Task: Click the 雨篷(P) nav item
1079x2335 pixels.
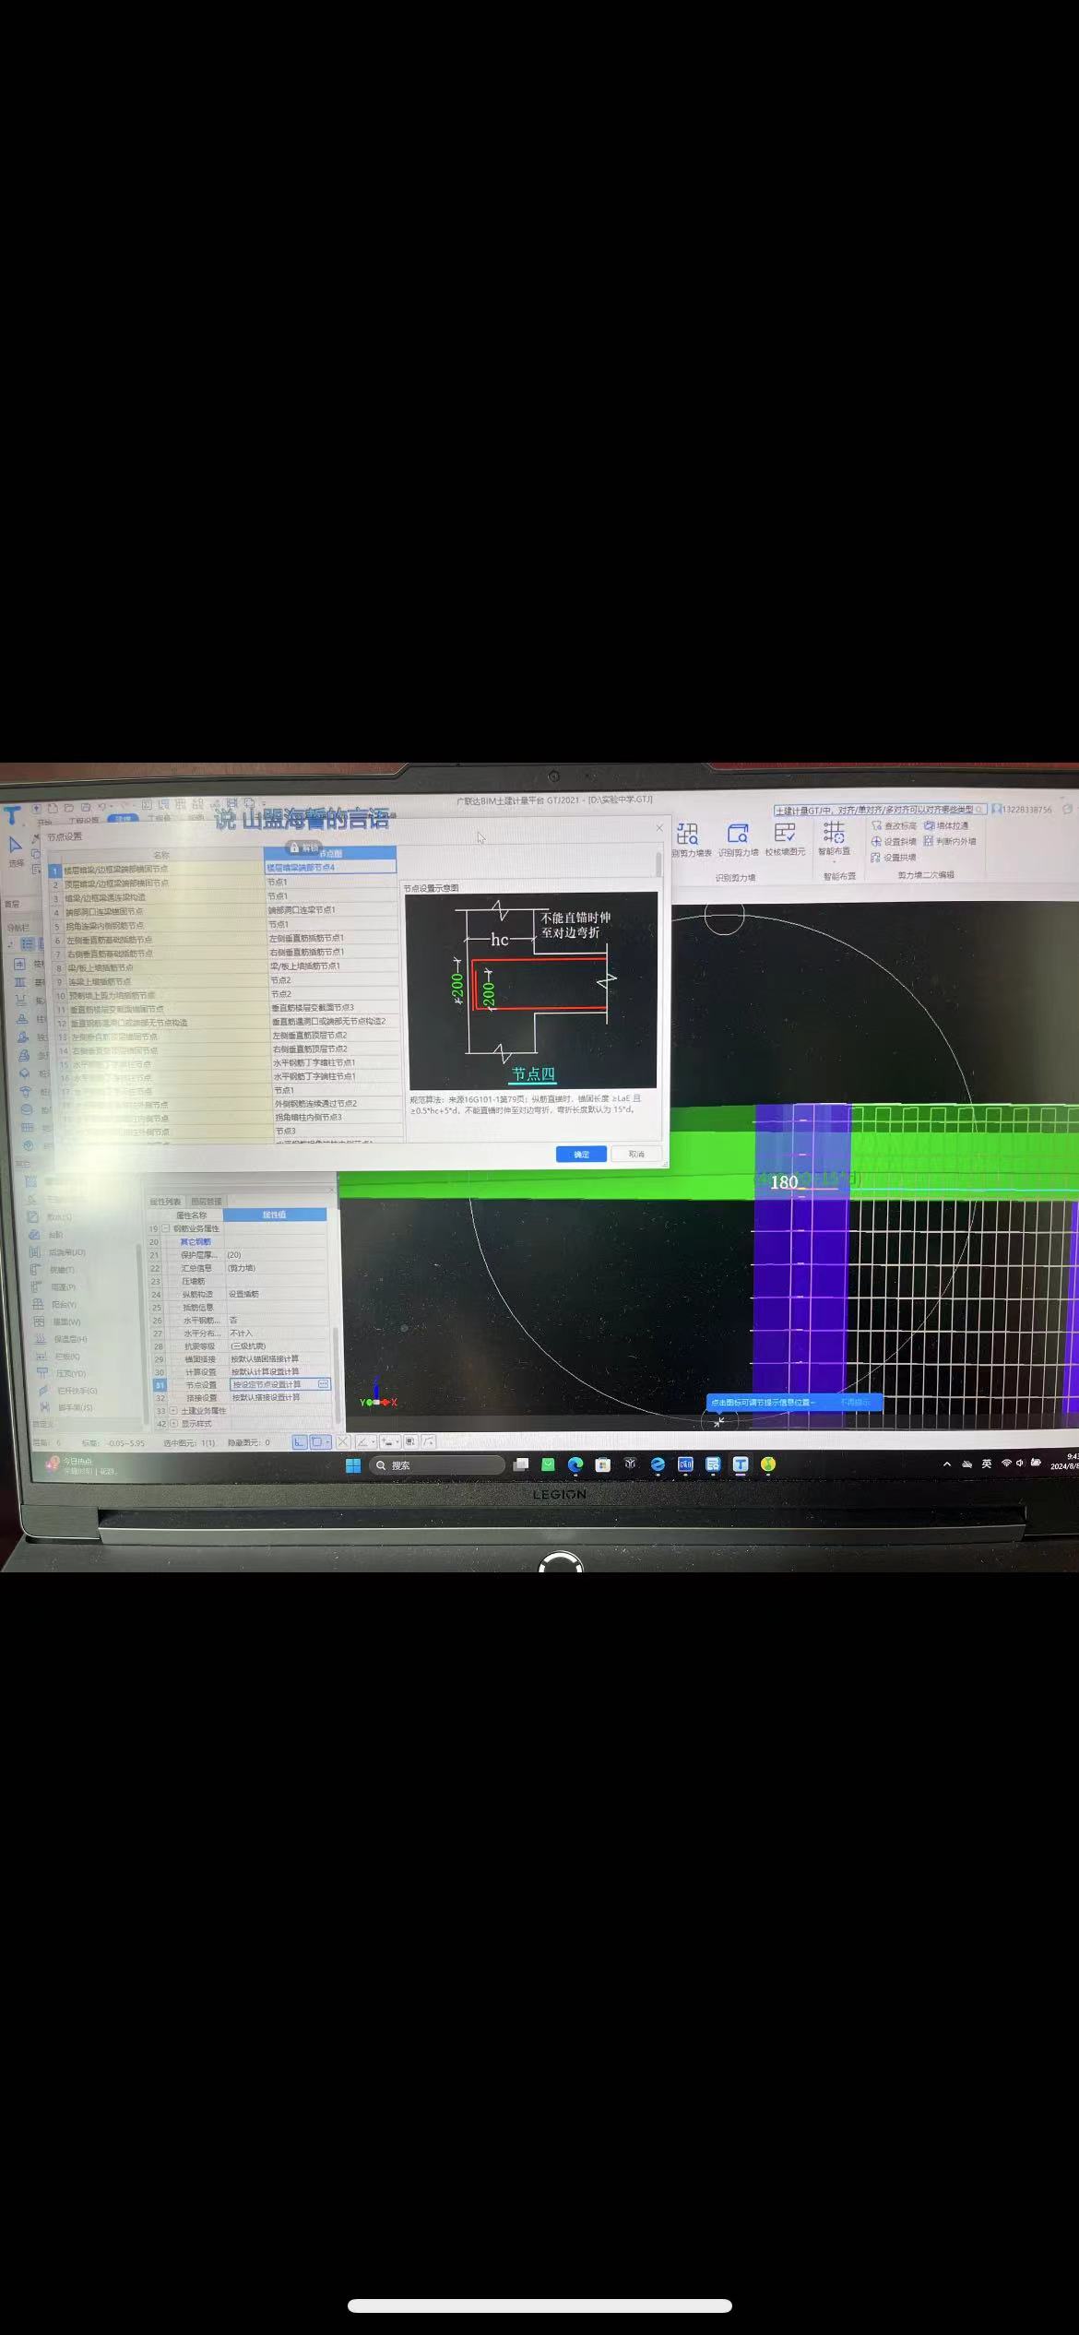Action: [54, 1287]
